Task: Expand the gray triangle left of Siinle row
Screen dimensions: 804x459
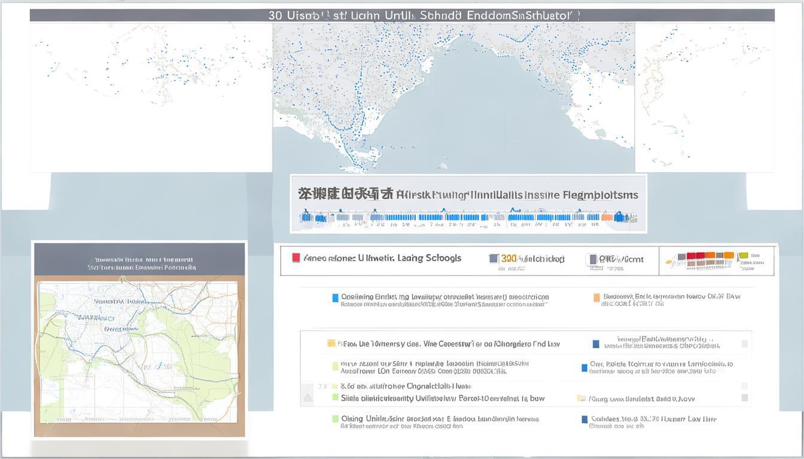Action: 307,398
